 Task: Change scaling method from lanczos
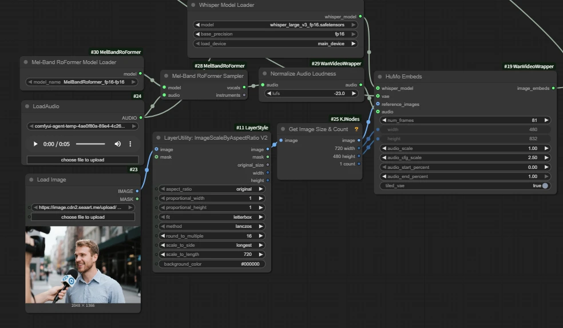pyautogui.click(x=211, y=226)
